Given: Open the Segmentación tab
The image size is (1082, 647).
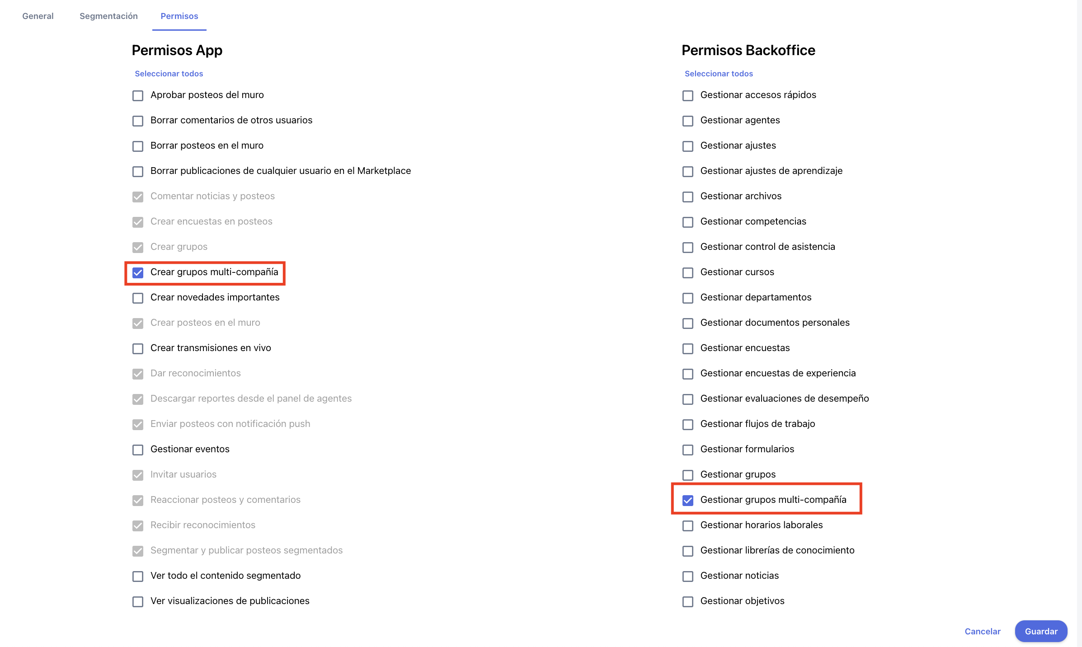Looking at the screenshot, I should 108,16.
